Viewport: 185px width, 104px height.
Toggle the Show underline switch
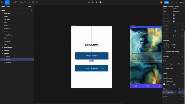[174, 21]
